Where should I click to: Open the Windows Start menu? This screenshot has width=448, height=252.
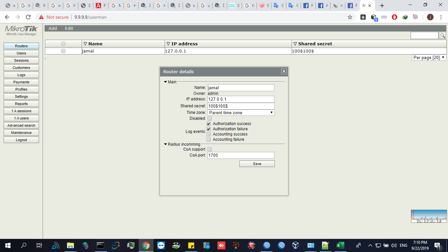tap(8, 245)
